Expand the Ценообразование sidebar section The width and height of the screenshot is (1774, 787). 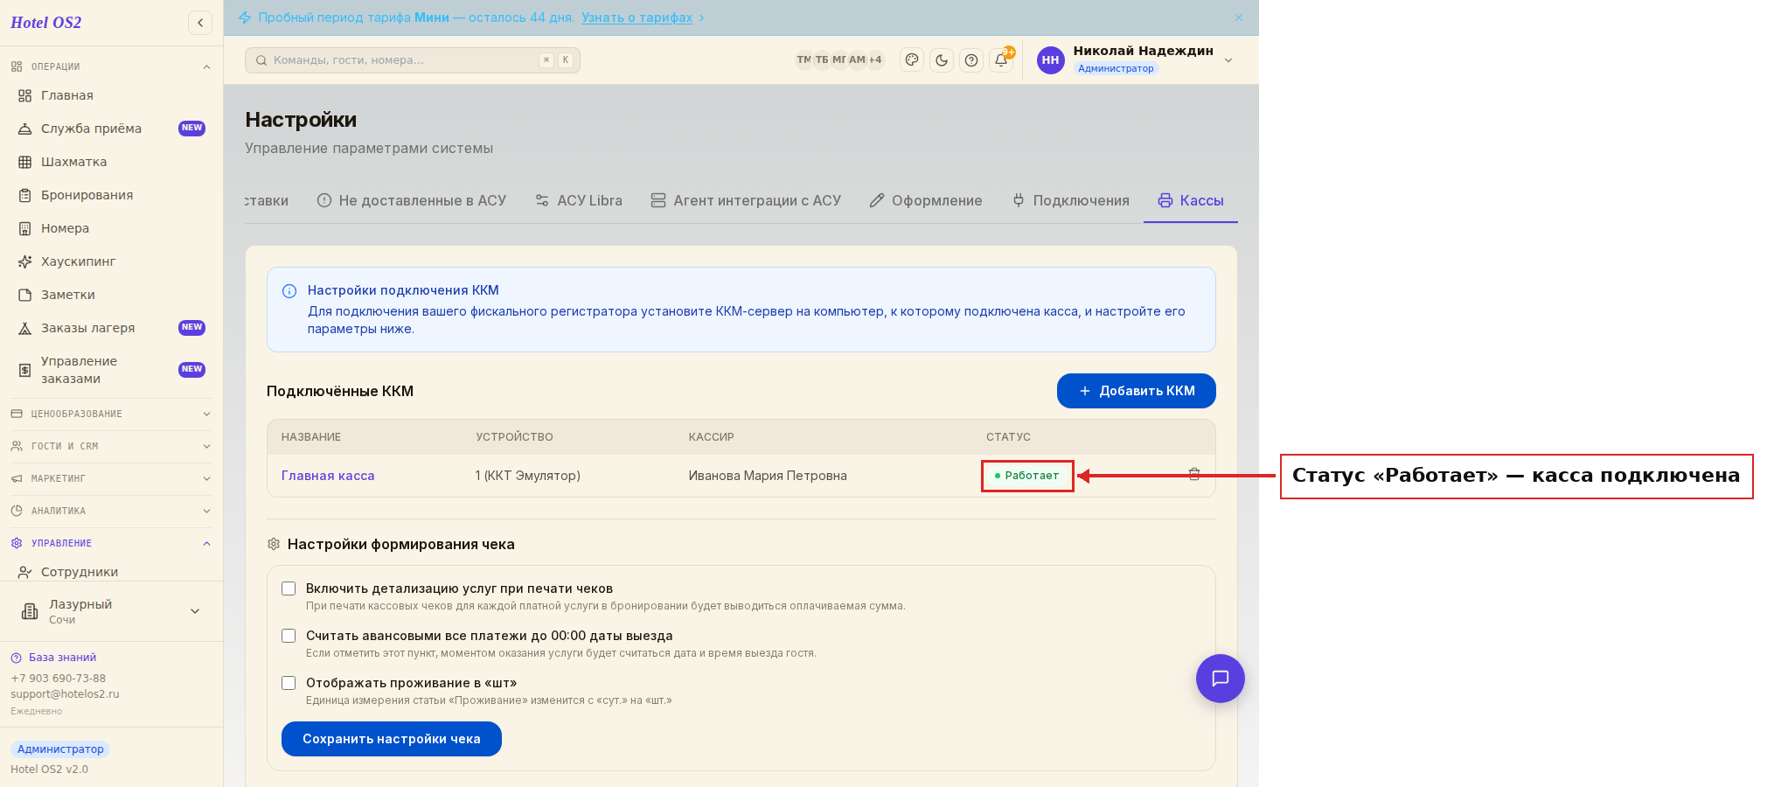coord(111,414)
